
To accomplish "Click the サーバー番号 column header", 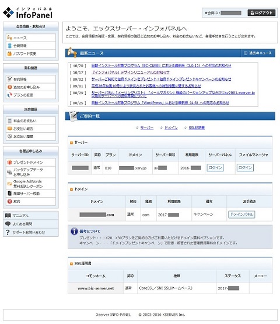I will tap(166, 155).
